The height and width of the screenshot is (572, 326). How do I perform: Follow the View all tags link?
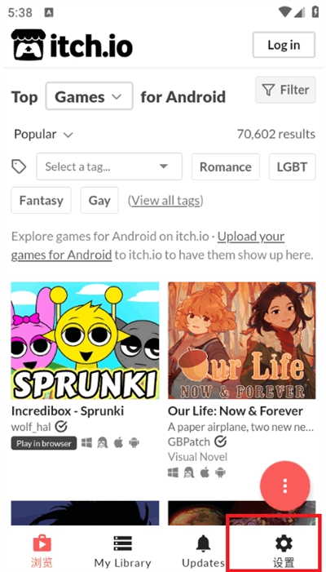point(165,200)
